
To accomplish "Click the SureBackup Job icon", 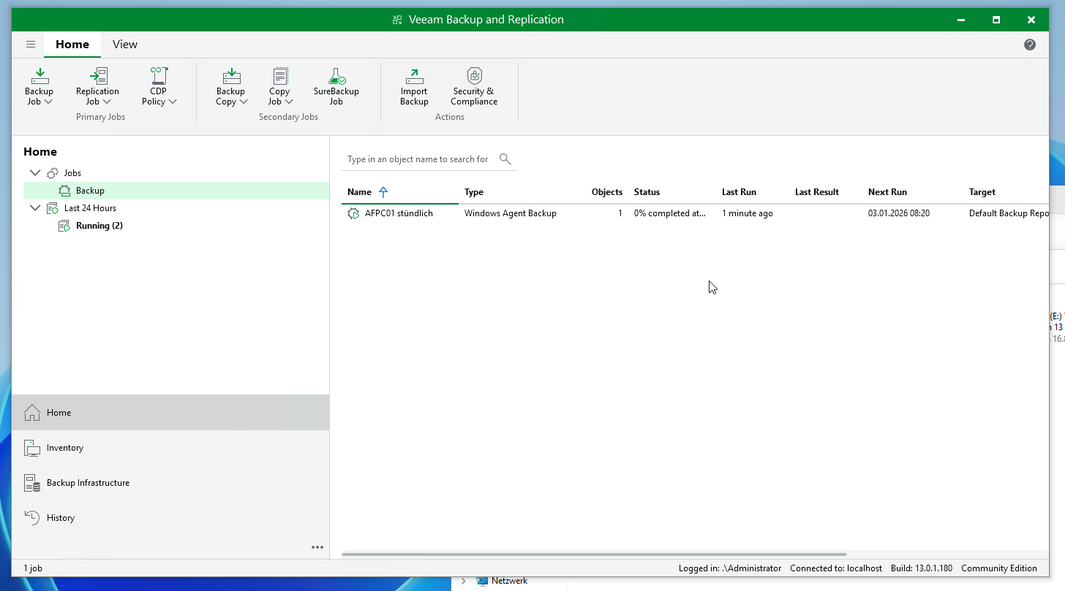I will pyautogui.click(x=336, y=77).
